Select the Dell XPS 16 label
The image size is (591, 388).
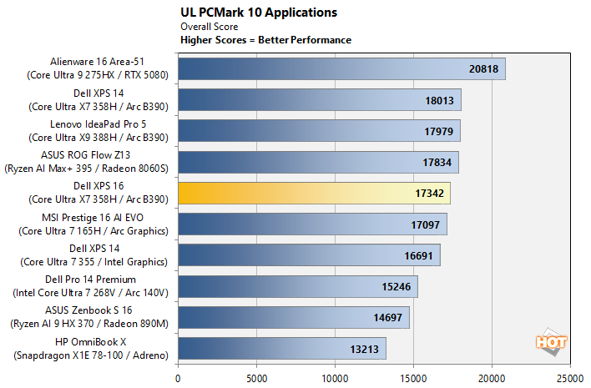(x=98, y=186)
